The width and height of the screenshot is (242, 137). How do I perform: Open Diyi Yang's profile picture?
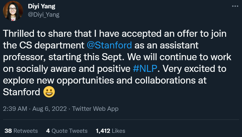click(13, 11)
